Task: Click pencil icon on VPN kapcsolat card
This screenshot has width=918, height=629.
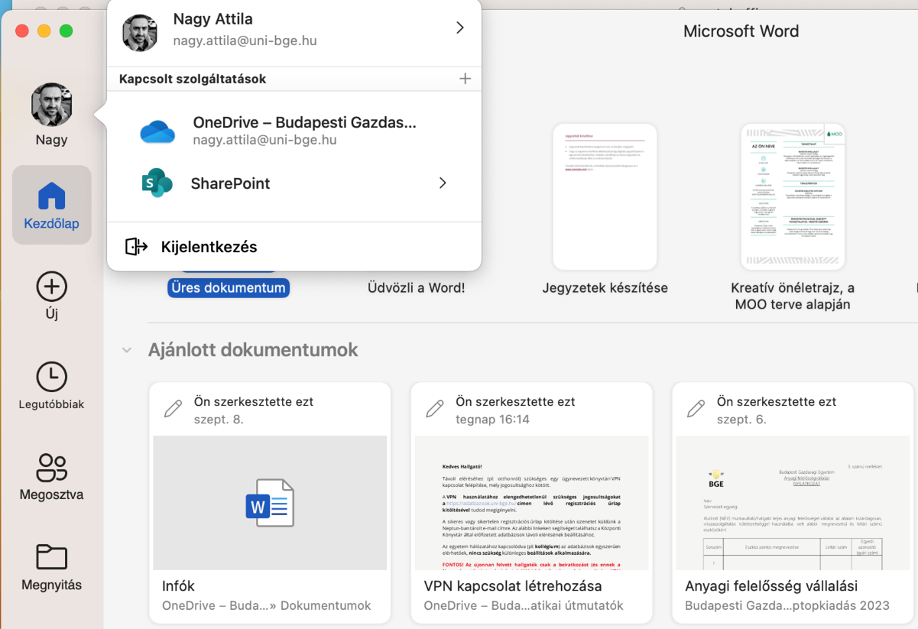Action: pyautogui.click(x=434, y=408)
